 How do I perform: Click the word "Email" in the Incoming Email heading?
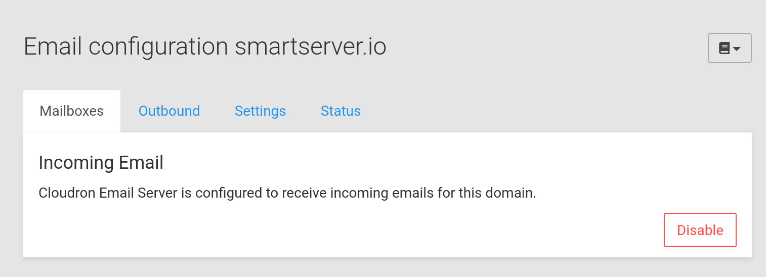click(x=141, y=163)
